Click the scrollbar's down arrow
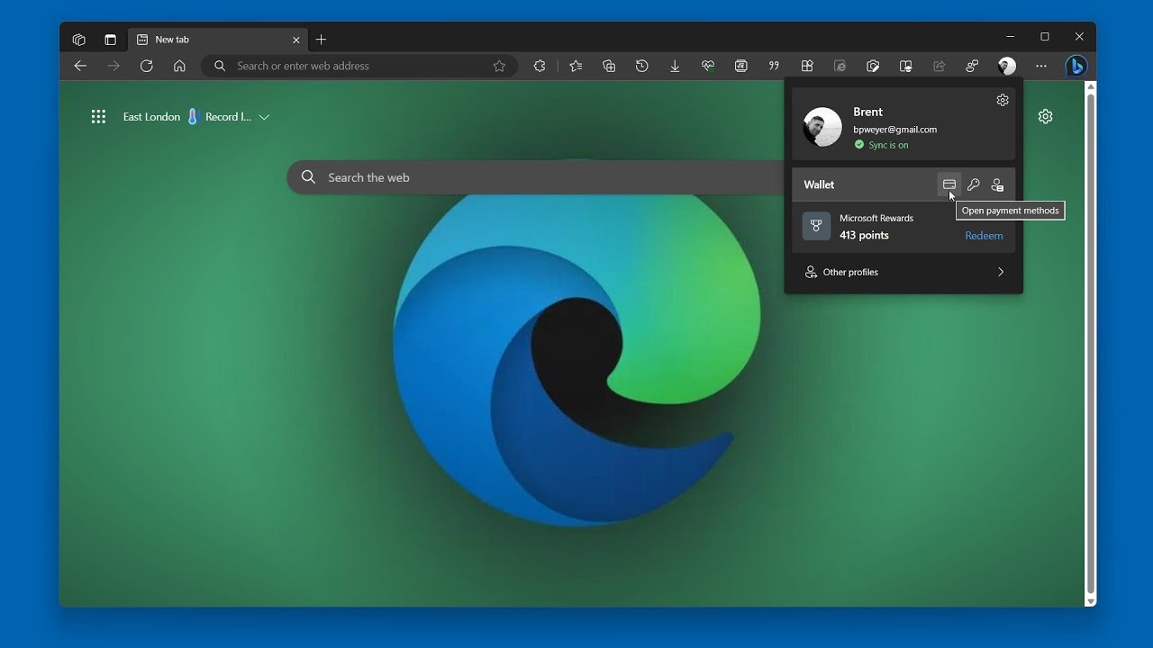Viewport: 1153px width, 648px height. pos(1091,601)
